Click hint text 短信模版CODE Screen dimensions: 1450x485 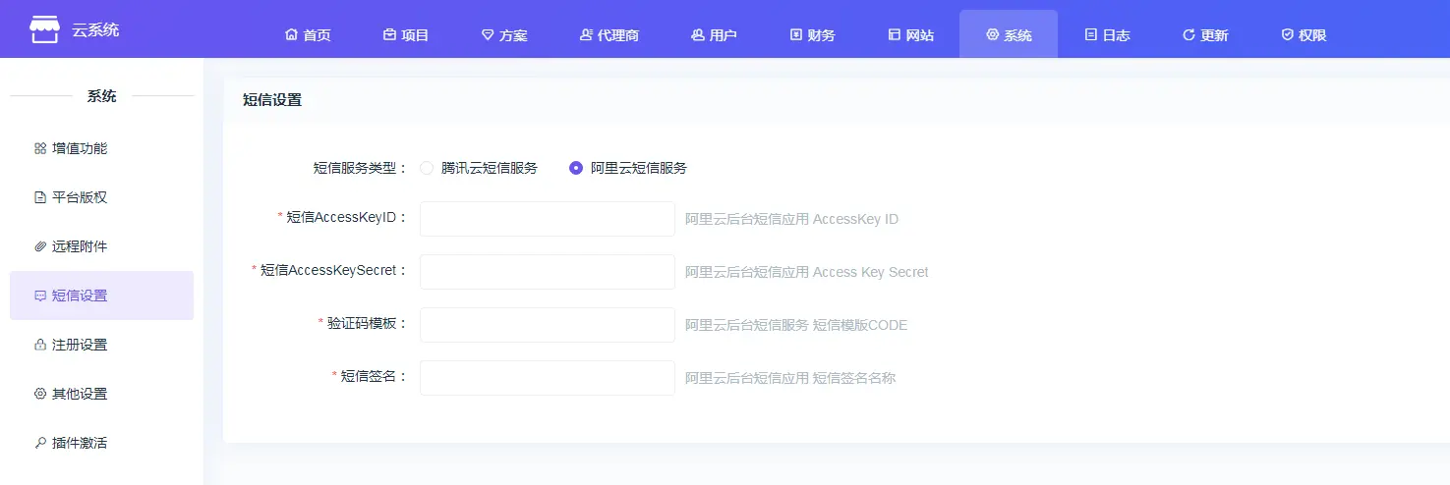pos(860,325)
